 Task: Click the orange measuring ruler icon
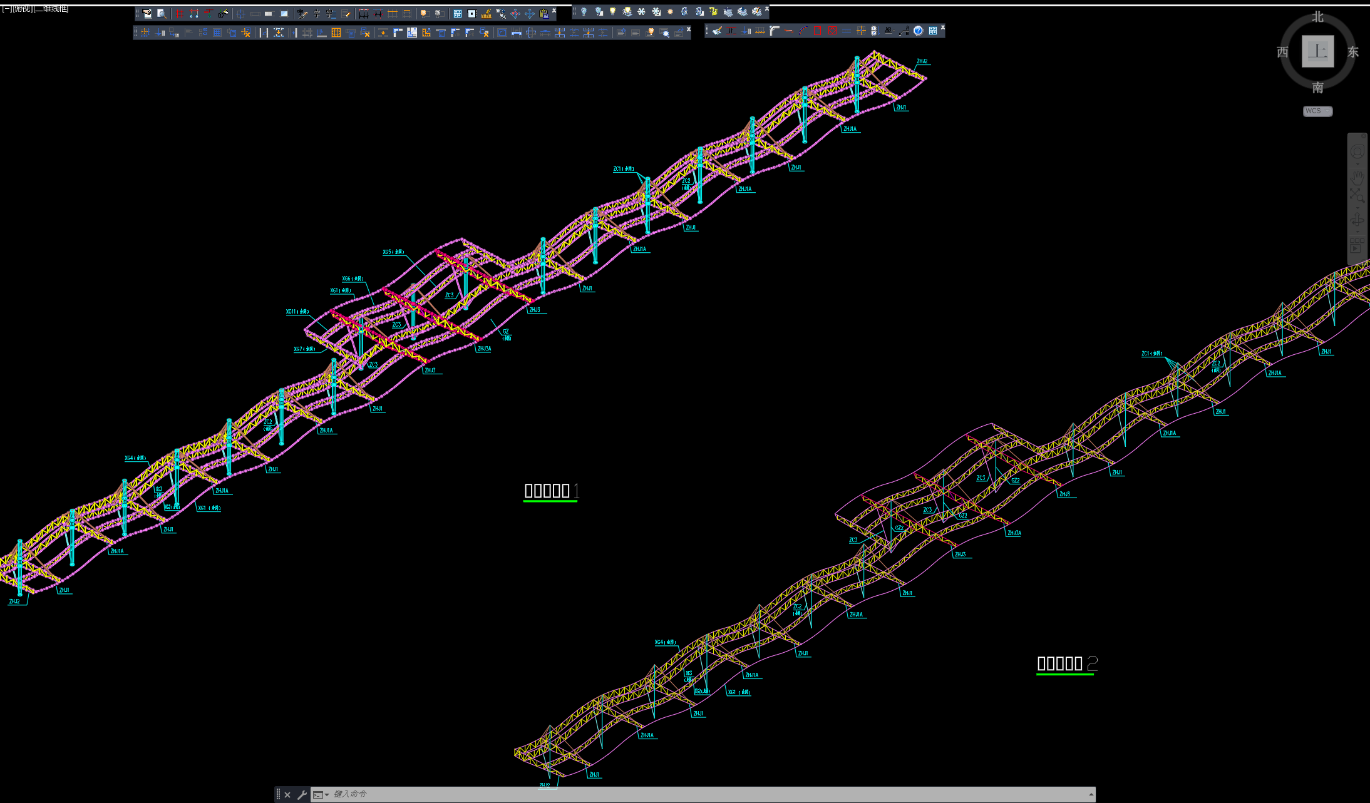[487, 13]
